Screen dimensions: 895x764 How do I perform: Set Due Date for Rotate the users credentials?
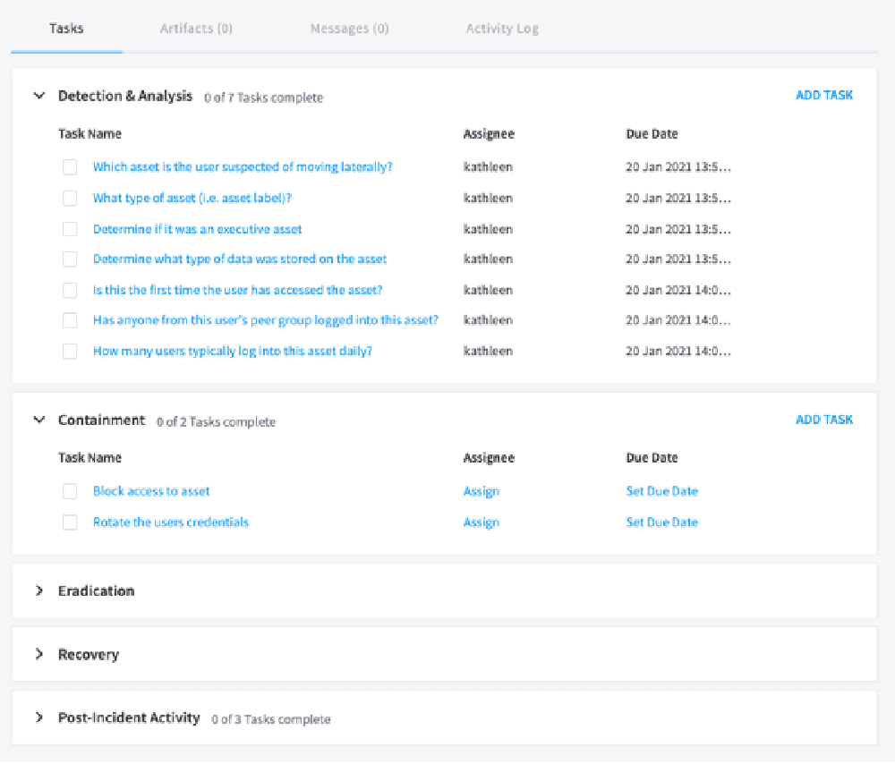(662, 522)
